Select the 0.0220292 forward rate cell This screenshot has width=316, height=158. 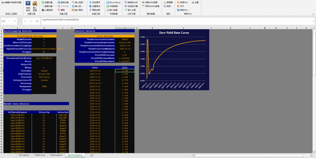click(125, 58)
